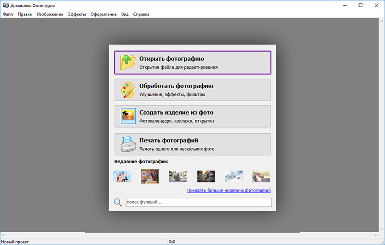The height and width of the screenshot is (245, 385).
Task: Minimize the Домашняя Фотостудия window
Action: point(345,5)
